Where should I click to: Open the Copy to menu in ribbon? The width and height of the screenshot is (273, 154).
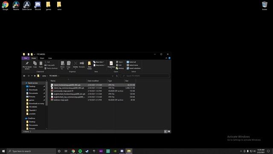point(68,65)
